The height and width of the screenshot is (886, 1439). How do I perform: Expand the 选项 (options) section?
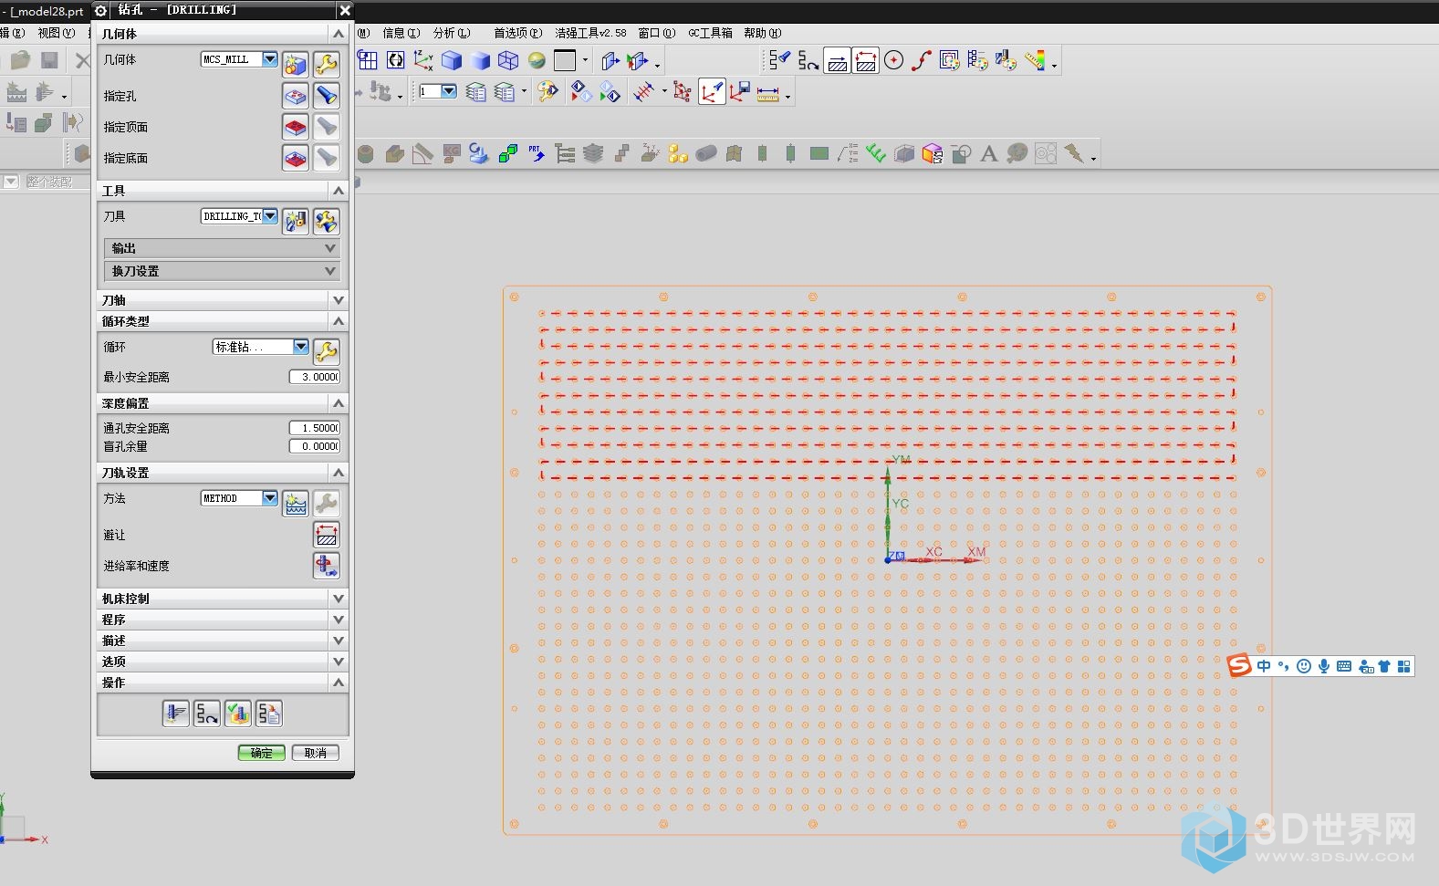pos(223,662)
